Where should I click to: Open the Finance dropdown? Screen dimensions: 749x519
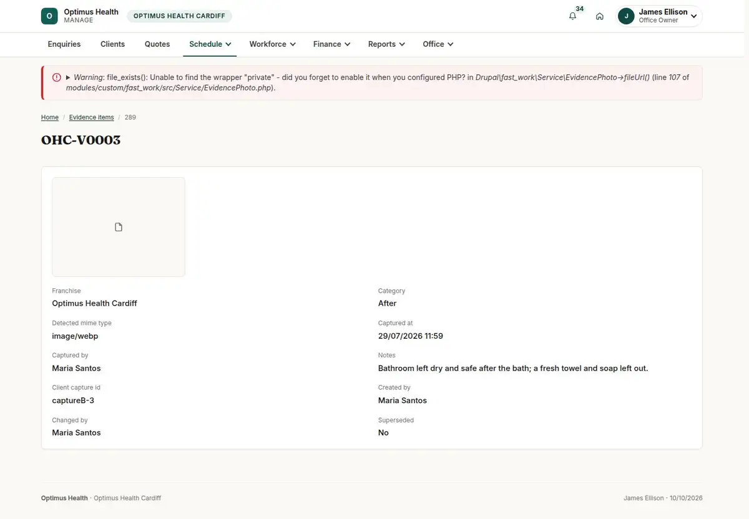[331, 44]
